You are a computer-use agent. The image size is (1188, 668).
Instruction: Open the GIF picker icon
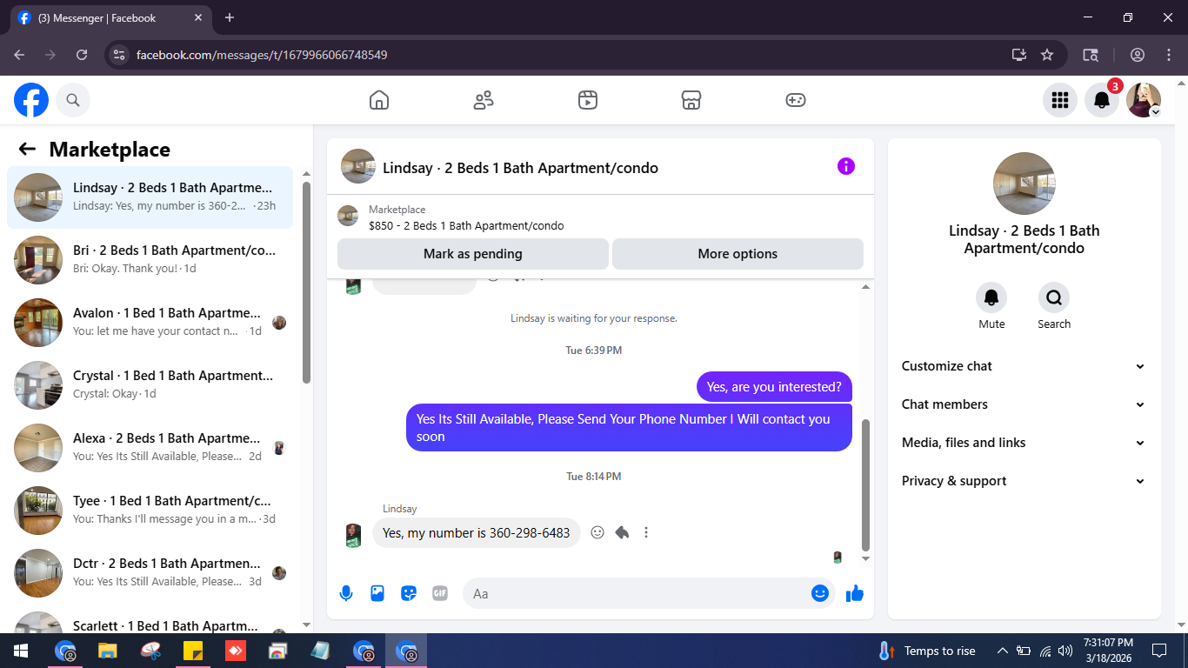coord(440,593)
